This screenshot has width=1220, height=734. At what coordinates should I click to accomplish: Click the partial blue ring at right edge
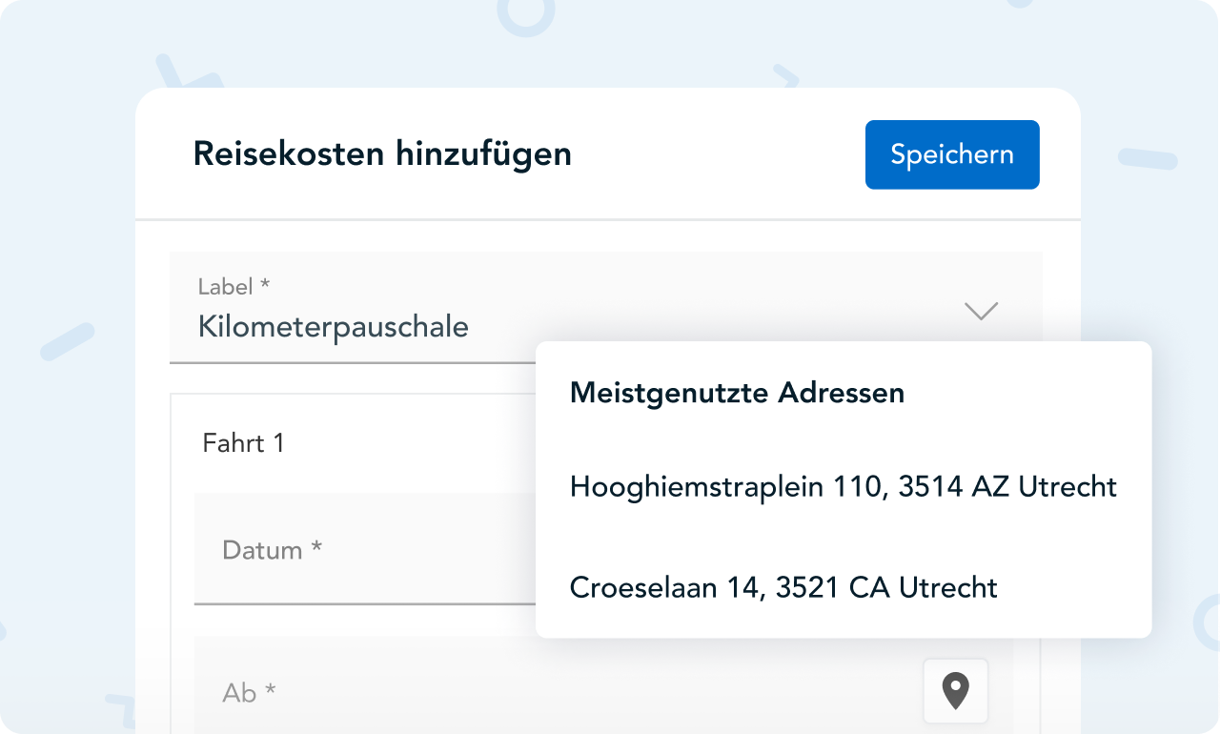[x=1209, y=622]
